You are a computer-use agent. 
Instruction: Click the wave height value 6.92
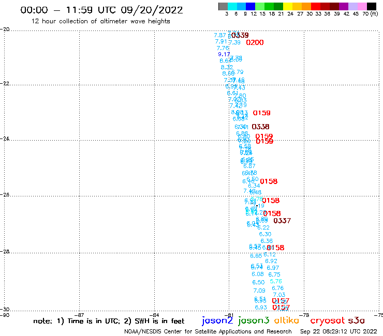pyautogui.click(x=271, y=261)
